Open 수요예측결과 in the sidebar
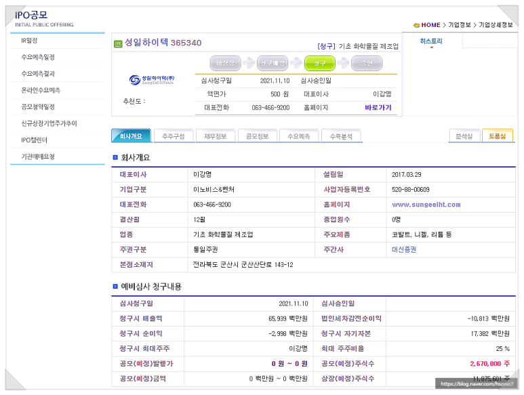524x395 pixels. pos(38,74)
